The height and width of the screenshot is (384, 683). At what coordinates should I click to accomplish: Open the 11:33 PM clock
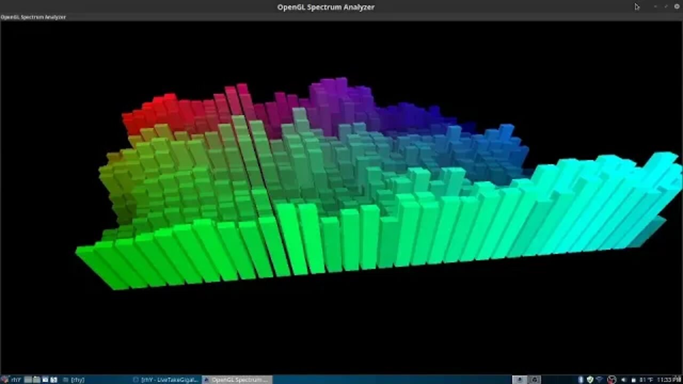(x=670, y=380)
